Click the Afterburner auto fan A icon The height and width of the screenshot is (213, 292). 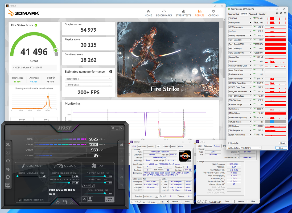point(84,199)
